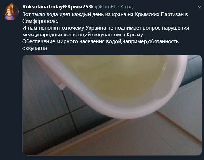Click the line starting 'И нам непонятно'
The width and height of the screenshot is (204, 160).
tap(106, 28)
